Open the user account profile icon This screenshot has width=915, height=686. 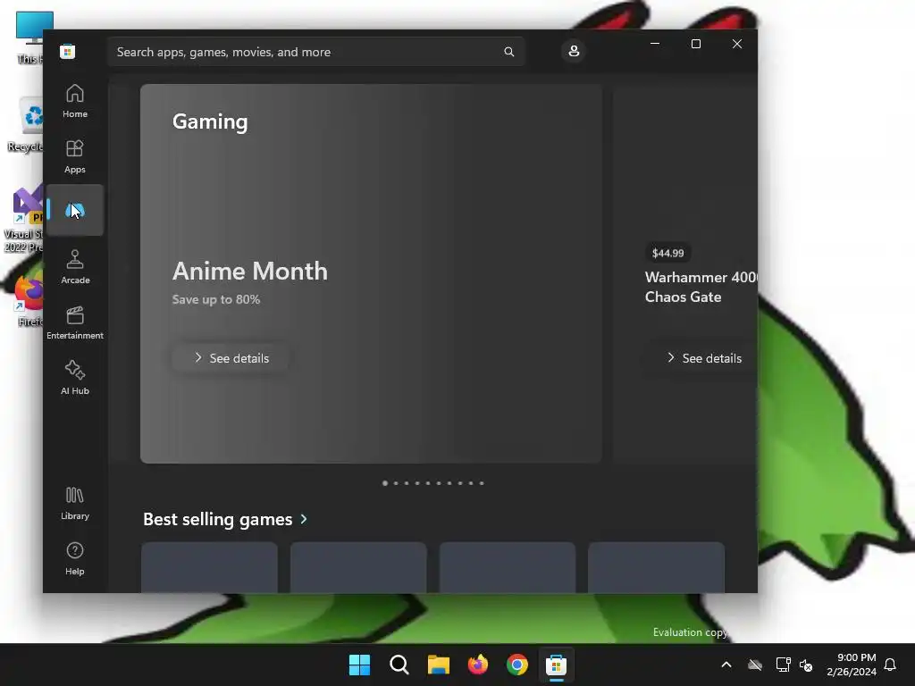pos(574,51)
